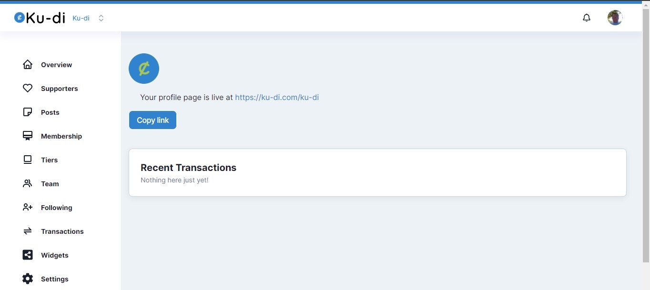Viewport: 650px width, 290px height.
Task: Open the user avatar menu
Action: pos(615,18)
